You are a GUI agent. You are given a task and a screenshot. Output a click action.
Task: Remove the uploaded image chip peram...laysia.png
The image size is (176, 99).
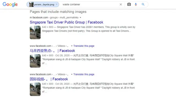56,4
